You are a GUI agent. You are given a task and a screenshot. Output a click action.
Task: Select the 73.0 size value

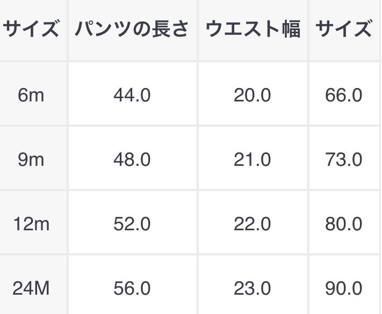(x=344, y=159)
